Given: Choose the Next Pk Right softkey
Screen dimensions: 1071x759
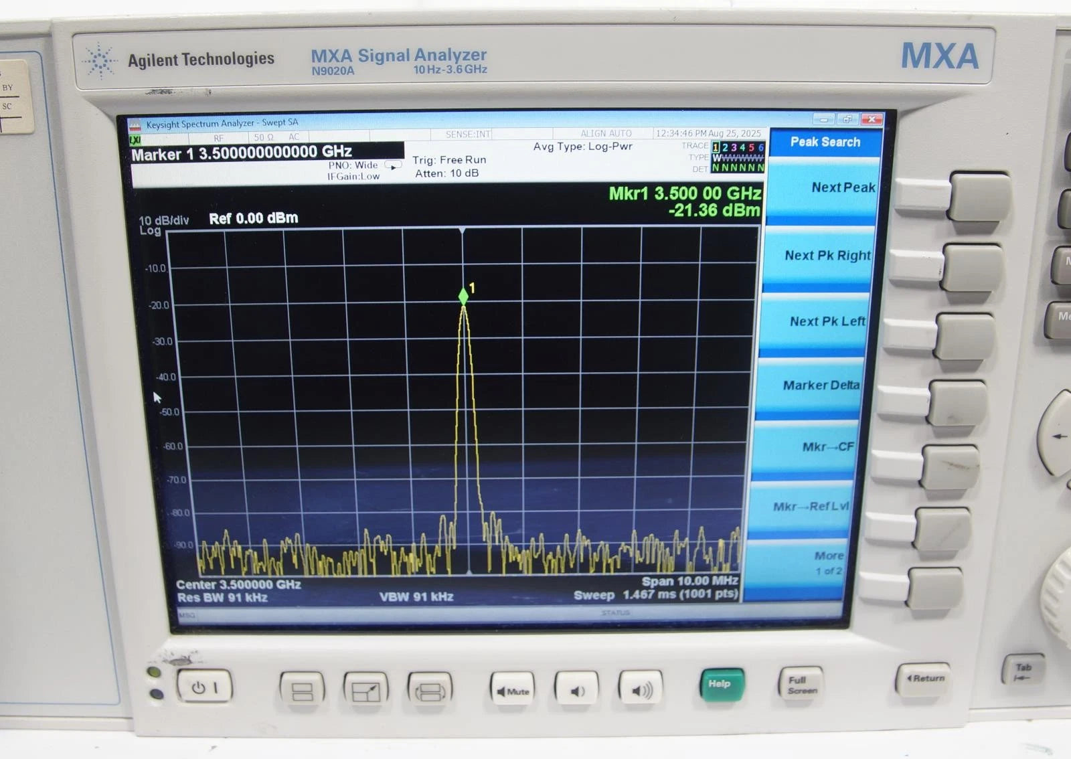Looking at the screenshot, I should point(818,258).
